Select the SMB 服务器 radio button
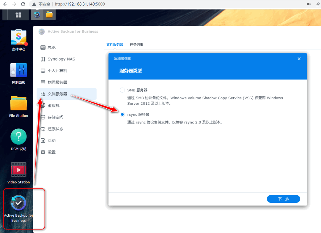The image size is (321, 233). [122, 90]
